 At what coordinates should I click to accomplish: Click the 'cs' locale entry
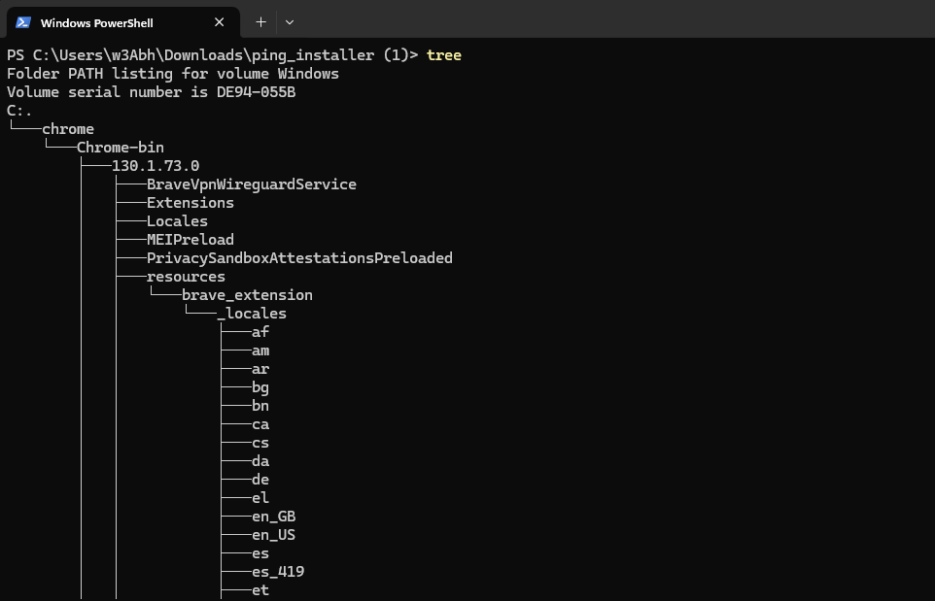click(x=260, y=443)
